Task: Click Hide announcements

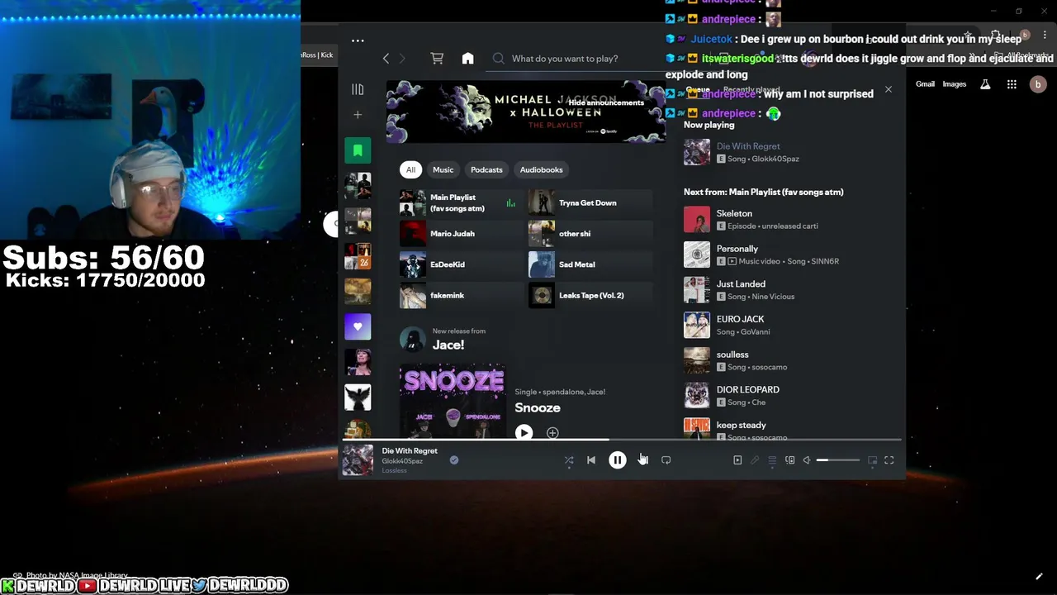Action: click(606, 102)
